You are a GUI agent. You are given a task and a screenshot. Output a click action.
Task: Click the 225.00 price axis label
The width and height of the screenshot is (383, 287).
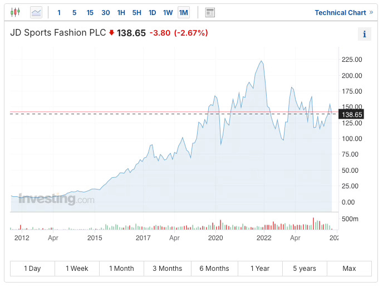point(352,60)
